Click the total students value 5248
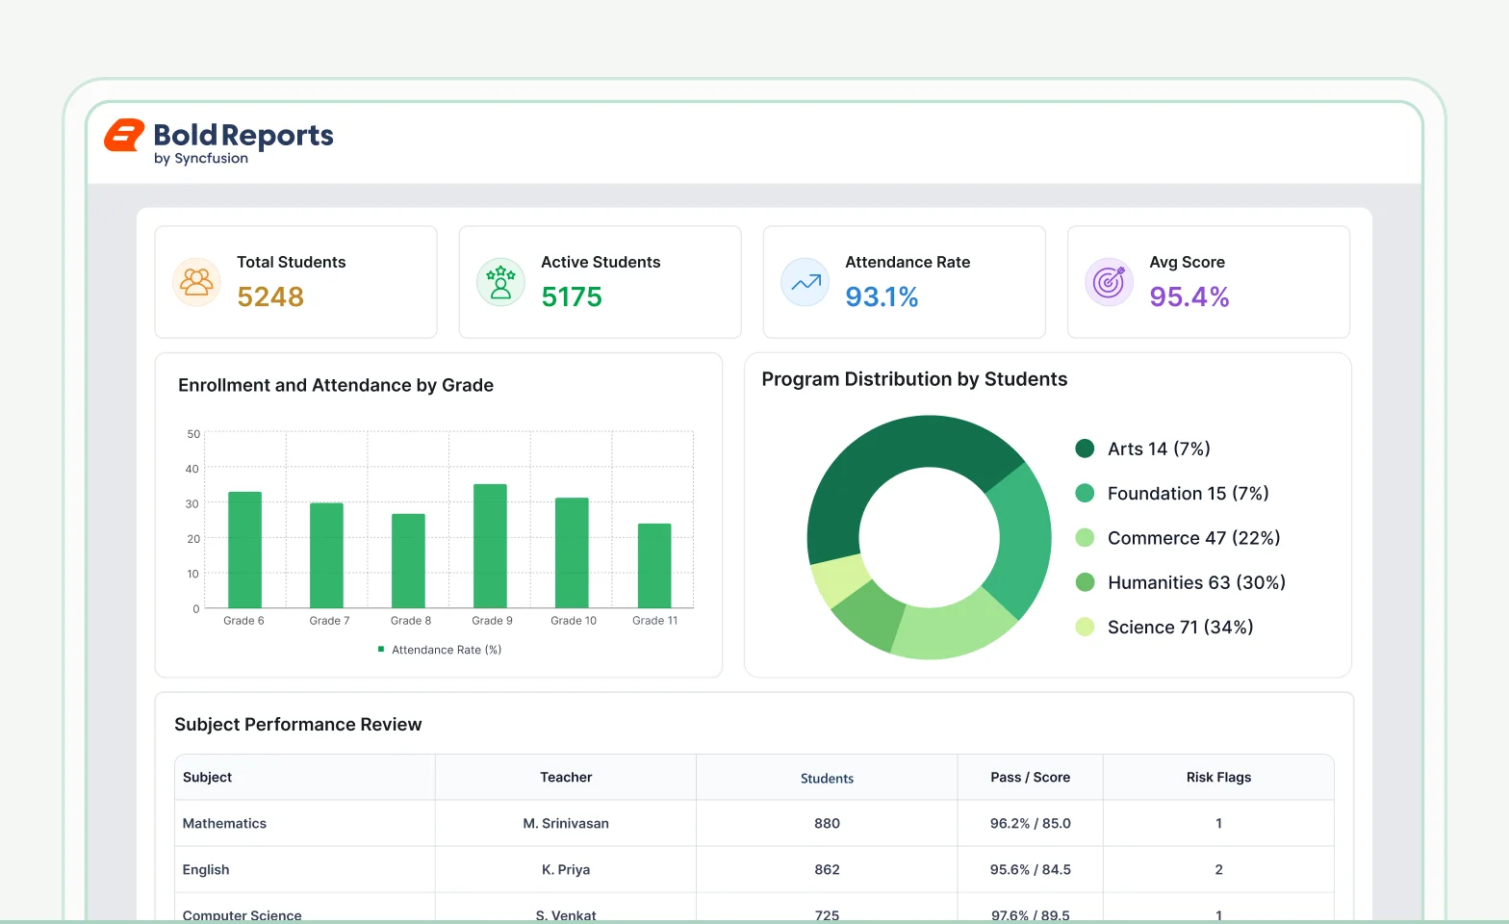Viewport: 1509px width, 924px height. [x=270, y=296]
